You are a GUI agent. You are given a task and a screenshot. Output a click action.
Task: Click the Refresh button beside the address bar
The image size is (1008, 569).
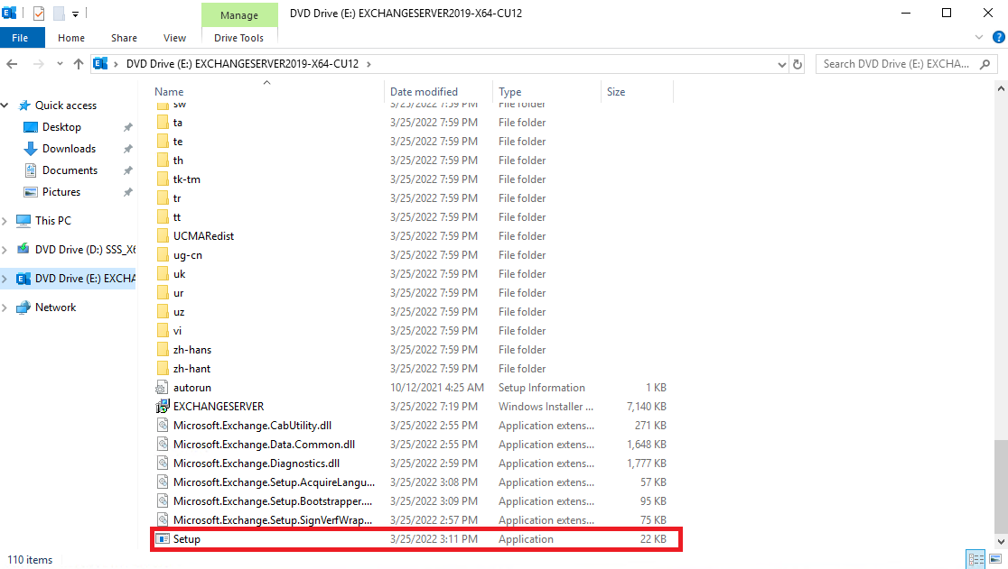point(798,64)
